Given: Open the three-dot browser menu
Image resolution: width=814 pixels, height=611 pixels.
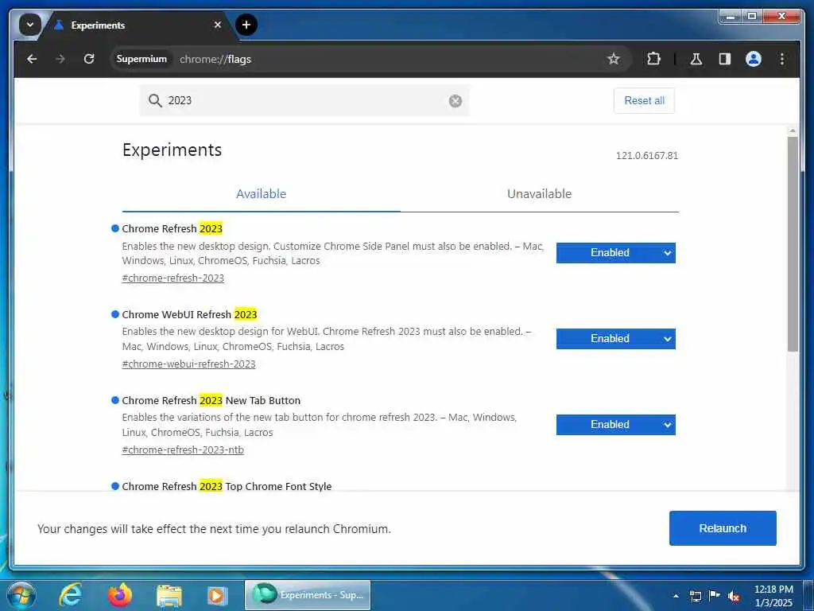Looking at the screenshot, I should pos(782,59).
